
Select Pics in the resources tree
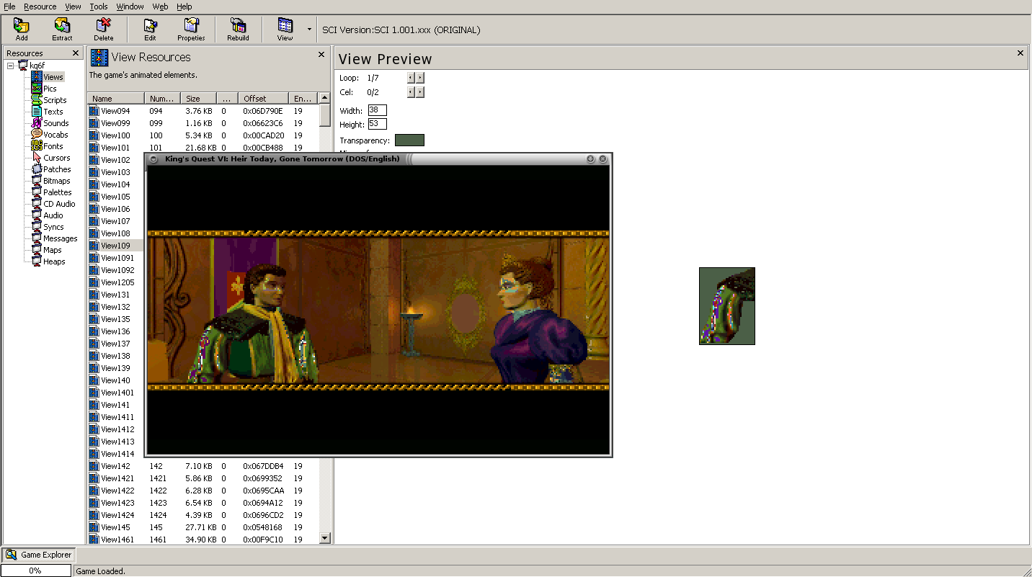(50, 89)
